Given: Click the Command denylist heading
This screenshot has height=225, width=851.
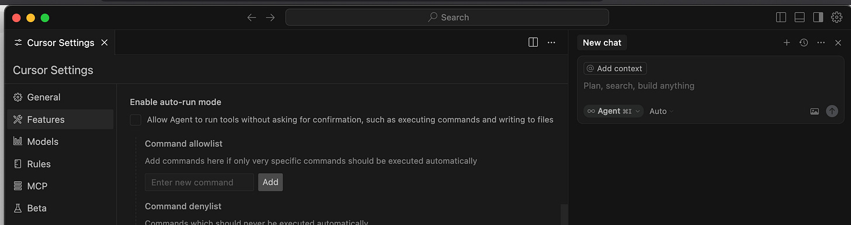Looking at the screenshot, I should 183,206.
